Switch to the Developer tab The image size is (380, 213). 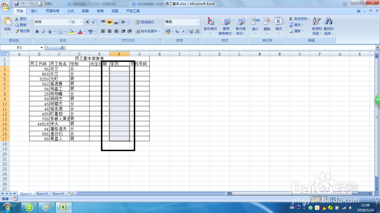(x=133, y=11)
